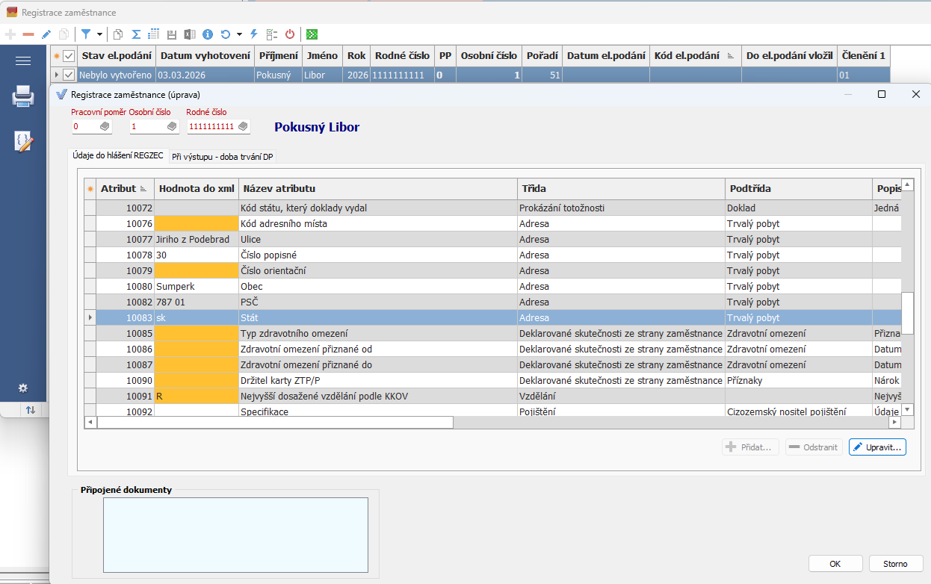Click the red power icon in toolbar
Image resolution: width=931 pixels, height=584 pixels.
click(290, 34)
